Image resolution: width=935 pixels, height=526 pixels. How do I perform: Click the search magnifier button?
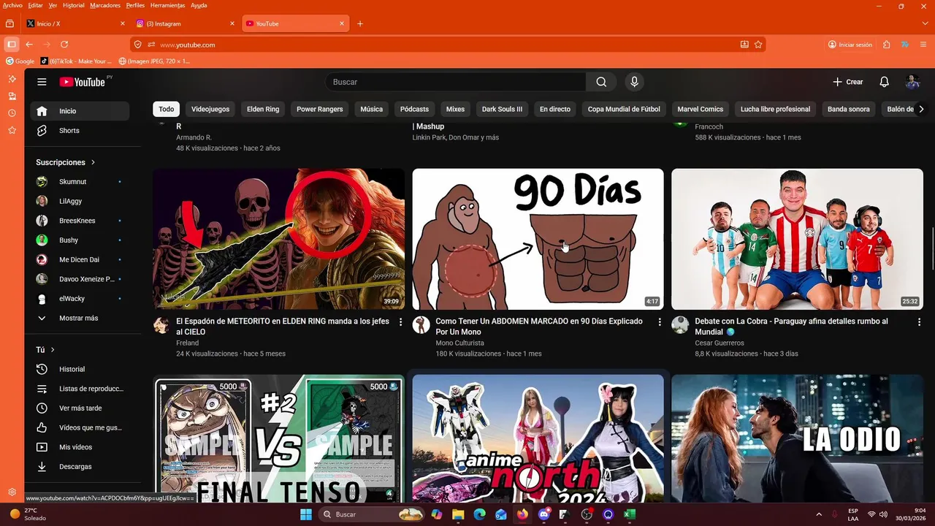coord(601,82)
